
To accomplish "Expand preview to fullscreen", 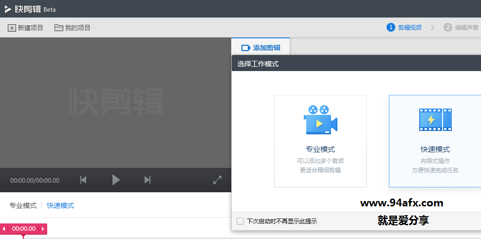I will click(x=217, y=180).
